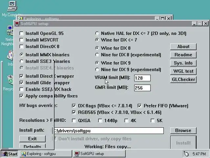Select Wine for DX 8
Viewport: 210px width, 158px height.
click(97, 48)
